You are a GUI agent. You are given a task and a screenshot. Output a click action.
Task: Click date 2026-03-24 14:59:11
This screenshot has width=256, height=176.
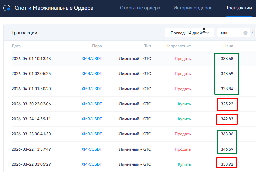pyautogui.click(x=31, y=119)
